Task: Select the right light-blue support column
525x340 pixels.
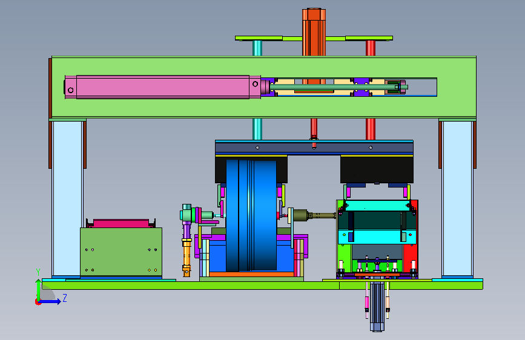Action: (x=457, y=199)
